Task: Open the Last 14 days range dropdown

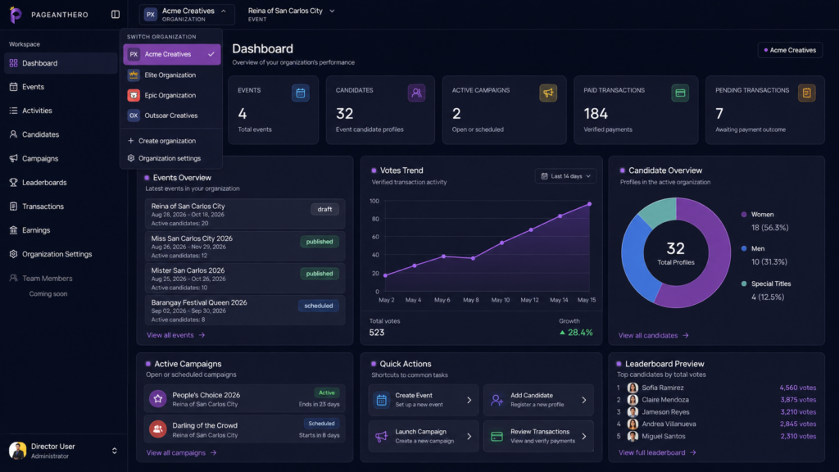Action: pyautogui.click(x=565, y=176)
